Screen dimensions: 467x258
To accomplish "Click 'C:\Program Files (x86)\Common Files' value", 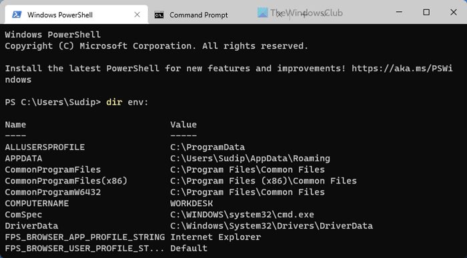I will click(264, 181).
